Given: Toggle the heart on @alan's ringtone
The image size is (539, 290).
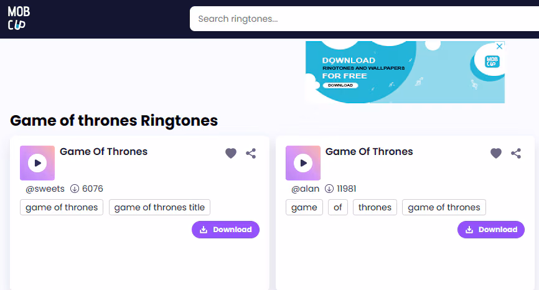Looking at the screenshot, I should pyautogui.click(x=496, y=153).
